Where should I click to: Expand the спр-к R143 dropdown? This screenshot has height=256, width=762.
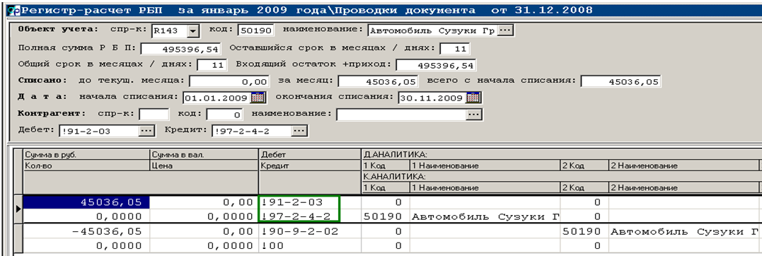(x=193, y=30)
